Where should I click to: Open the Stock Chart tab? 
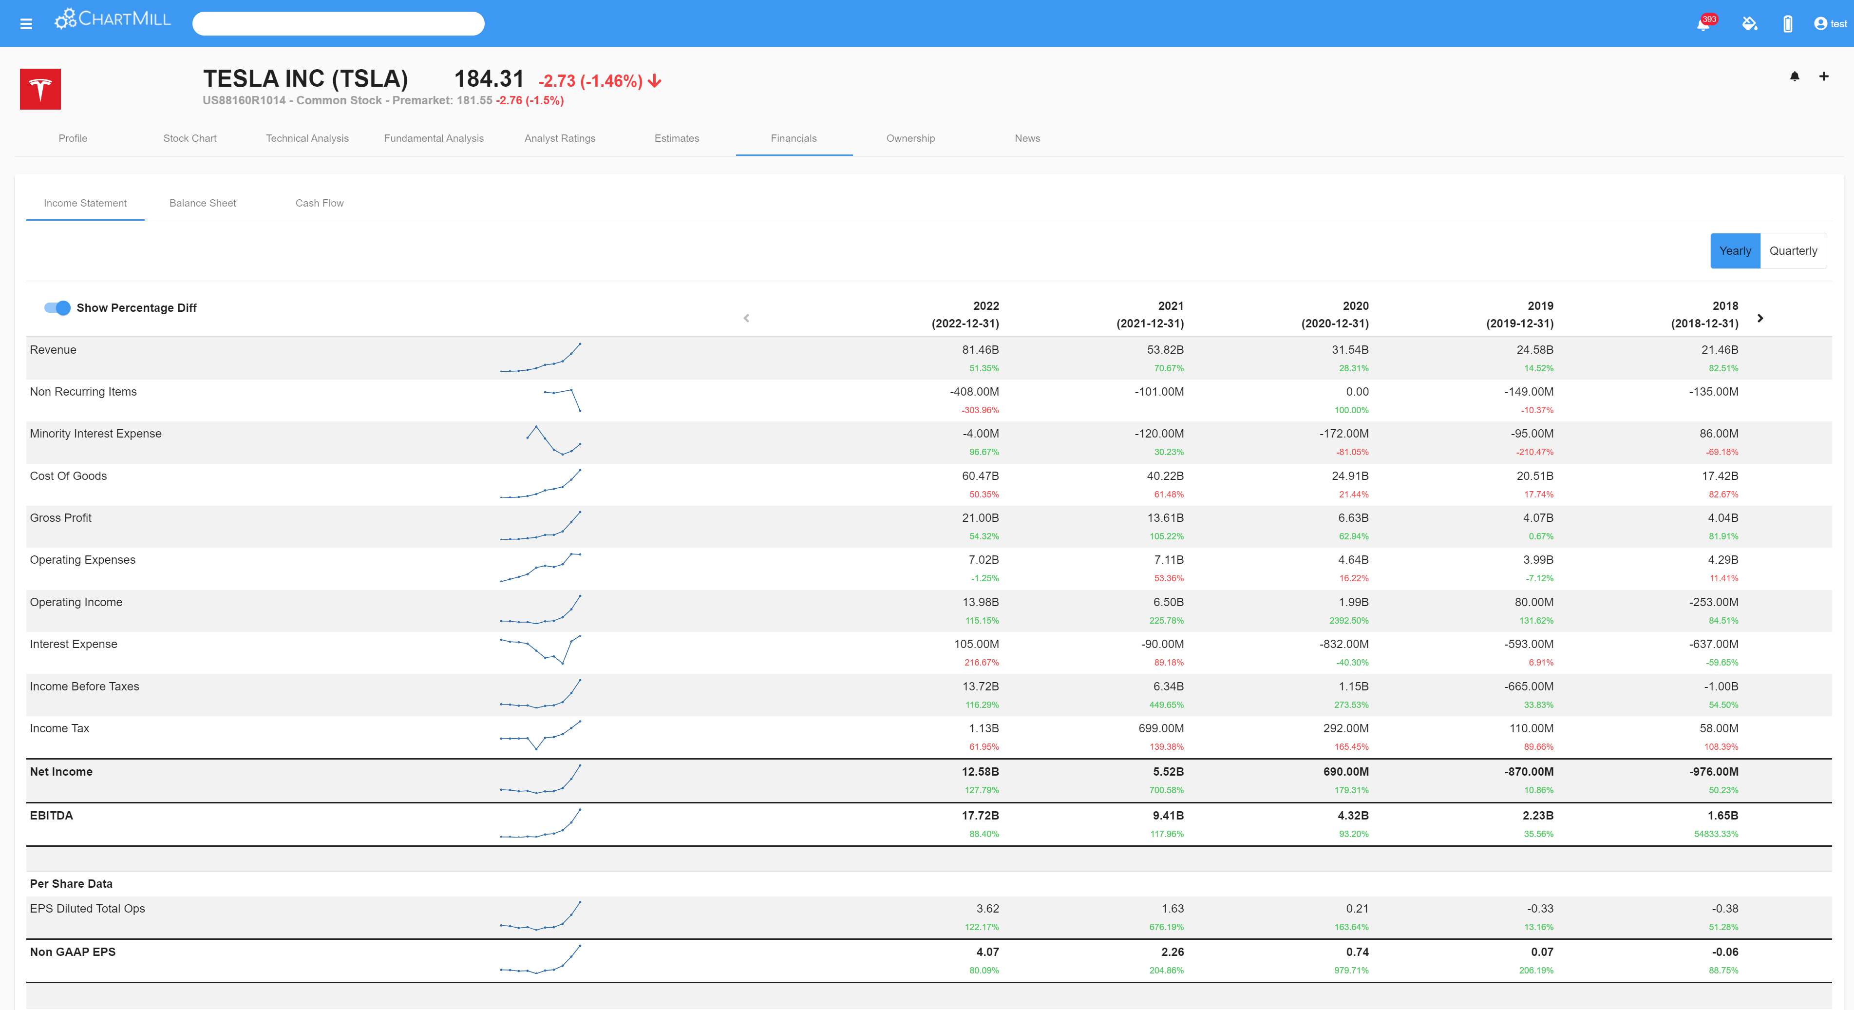(x=190, y=138)
